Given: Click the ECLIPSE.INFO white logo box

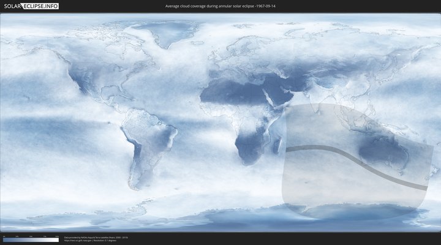Looking at the screenshot, I should click(x=39, y=6).
